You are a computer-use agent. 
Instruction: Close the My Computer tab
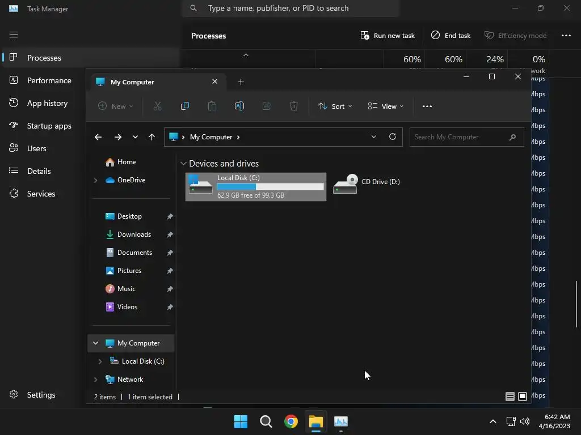tap(214, 82)
